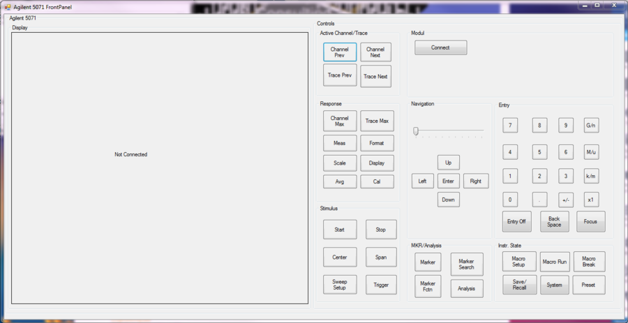Click the Trigger button
Image resolution: width=628 pixels, height=323 pixels.
coord(381,285)
